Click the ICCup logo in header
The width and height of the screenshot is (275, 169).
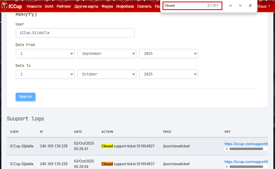pos(12,6)
